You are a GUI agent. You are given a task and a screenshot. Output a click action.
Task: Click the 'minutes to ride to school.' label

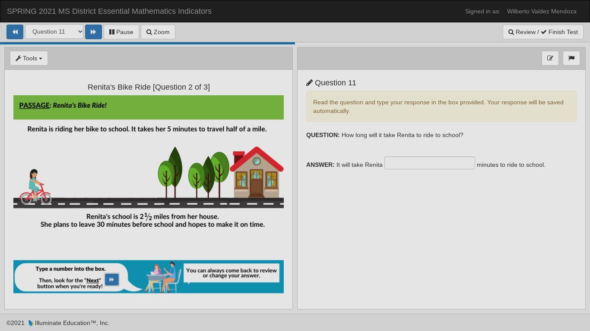click(x=511, y=165)
